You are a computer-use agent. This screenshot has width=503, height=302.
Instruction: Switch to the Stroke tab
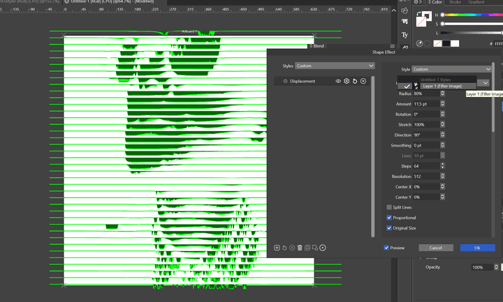tap(455, 2)
